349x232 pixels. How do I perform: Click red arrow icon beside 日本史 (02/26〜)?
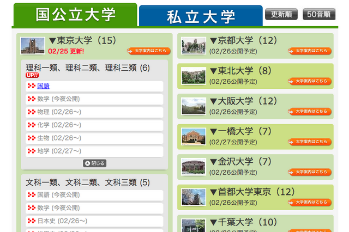(32, 221)
